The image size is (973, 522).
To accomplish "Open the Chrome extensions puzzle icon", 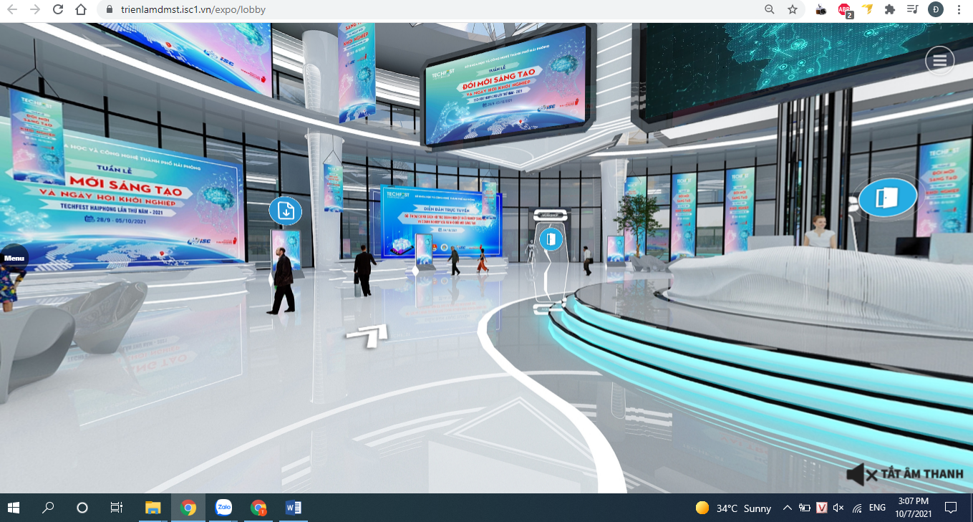I will [890, 9].
